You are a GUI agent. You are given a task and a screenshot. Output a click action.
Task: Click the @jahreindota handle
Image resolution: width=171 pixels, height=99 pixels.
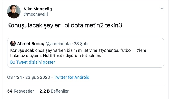(58, 44)
